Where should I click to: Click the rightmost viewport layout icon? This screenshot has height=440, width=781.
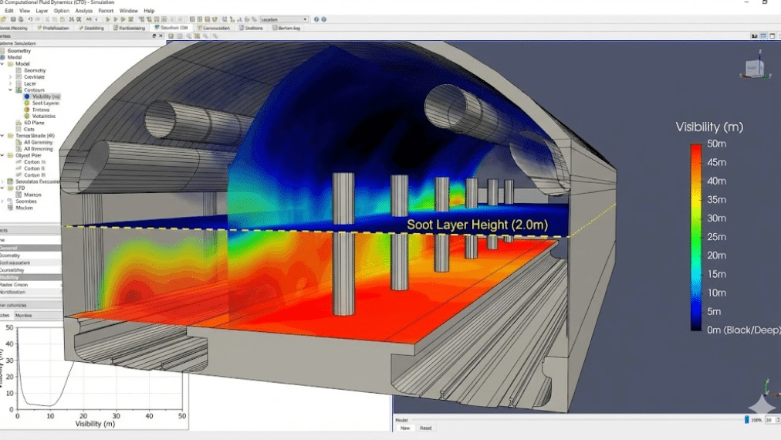tap(773, 36)
